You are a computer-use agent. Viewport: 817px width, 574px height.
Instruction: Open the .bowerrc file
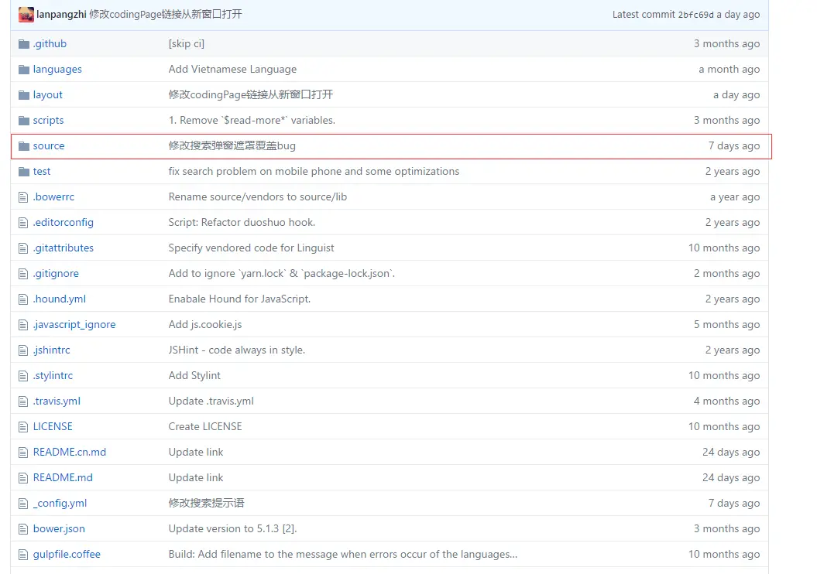coord(53,196)
